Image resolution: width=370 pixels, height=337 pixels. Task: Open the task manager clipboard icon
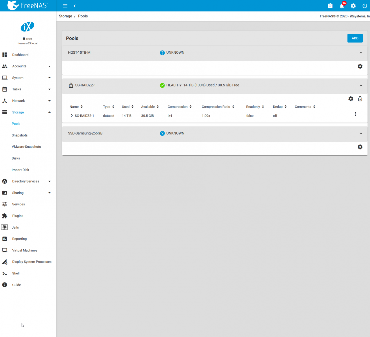pyautogui.click(x=330, y=6)
